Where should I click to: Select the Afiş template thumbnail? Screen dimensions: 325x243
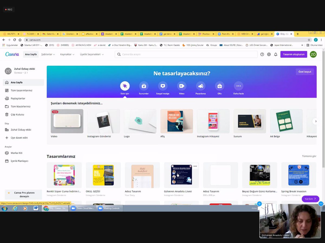coord(177,121)
